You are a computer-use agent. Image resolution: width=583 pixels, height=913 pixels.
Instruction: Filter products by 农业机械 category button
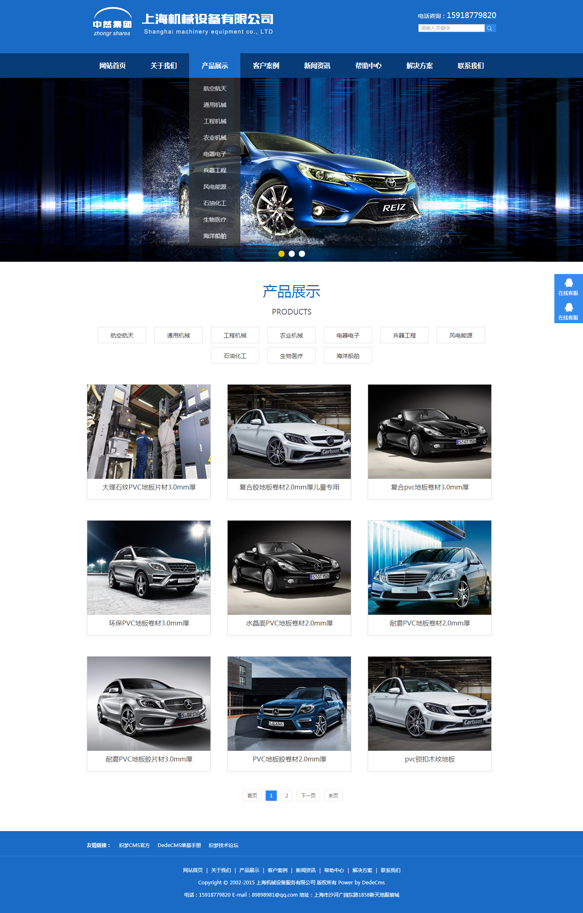(x=291, y=335)
